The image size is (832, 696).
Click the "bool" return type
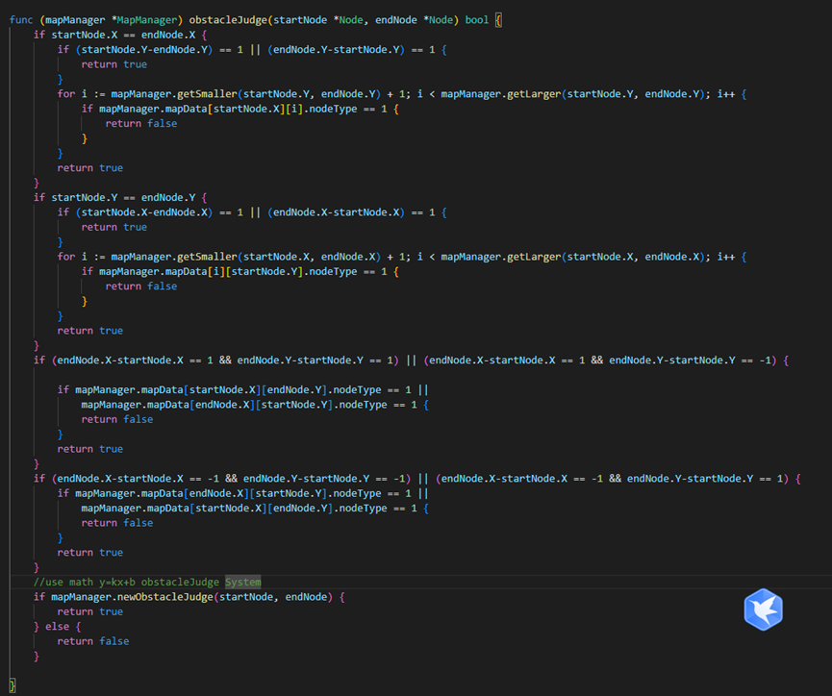pyautogui.click(x=476, y=20)
